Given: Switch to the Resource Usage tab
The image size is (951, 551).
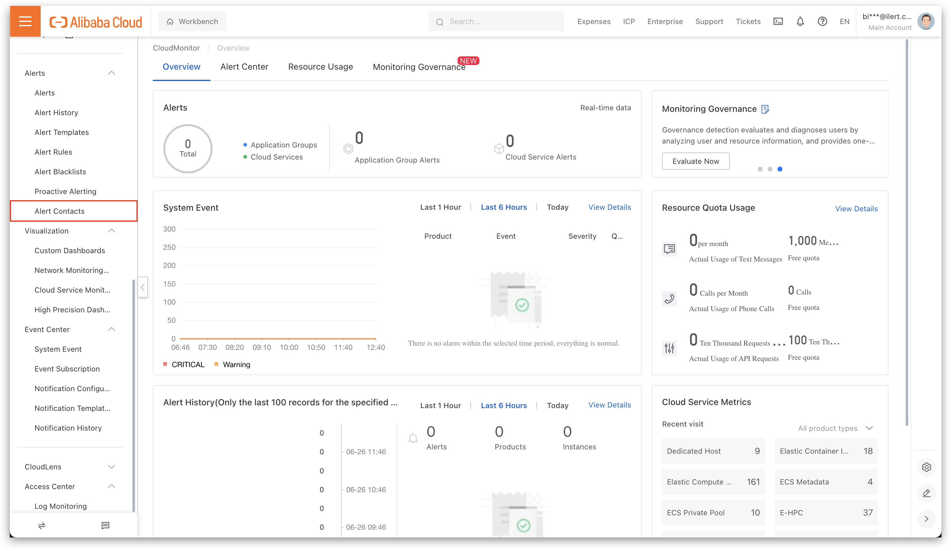Looking at the screenshot, I should coord(320,67).
